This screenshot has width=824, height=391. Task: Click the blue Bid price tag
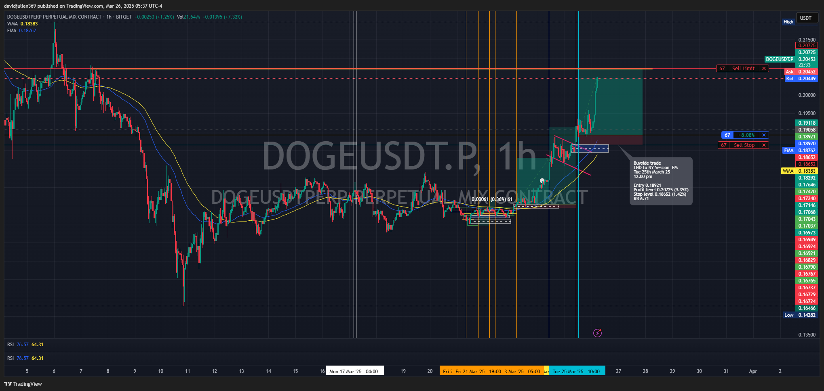pos(790,79)
